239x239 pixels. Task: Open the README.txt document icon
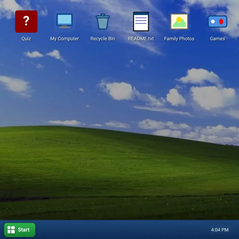141,22
